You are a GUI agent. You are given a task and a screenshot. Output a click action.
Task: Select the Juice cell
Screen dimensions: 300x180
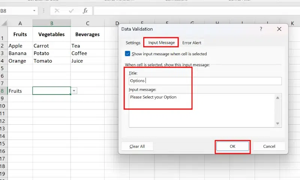pyautogui.click(x=87, y=61)
